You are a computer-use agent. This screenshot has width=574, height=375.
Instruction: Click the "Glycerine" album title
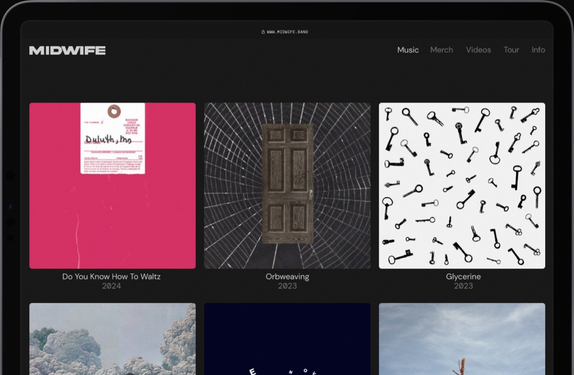(463, 277)
